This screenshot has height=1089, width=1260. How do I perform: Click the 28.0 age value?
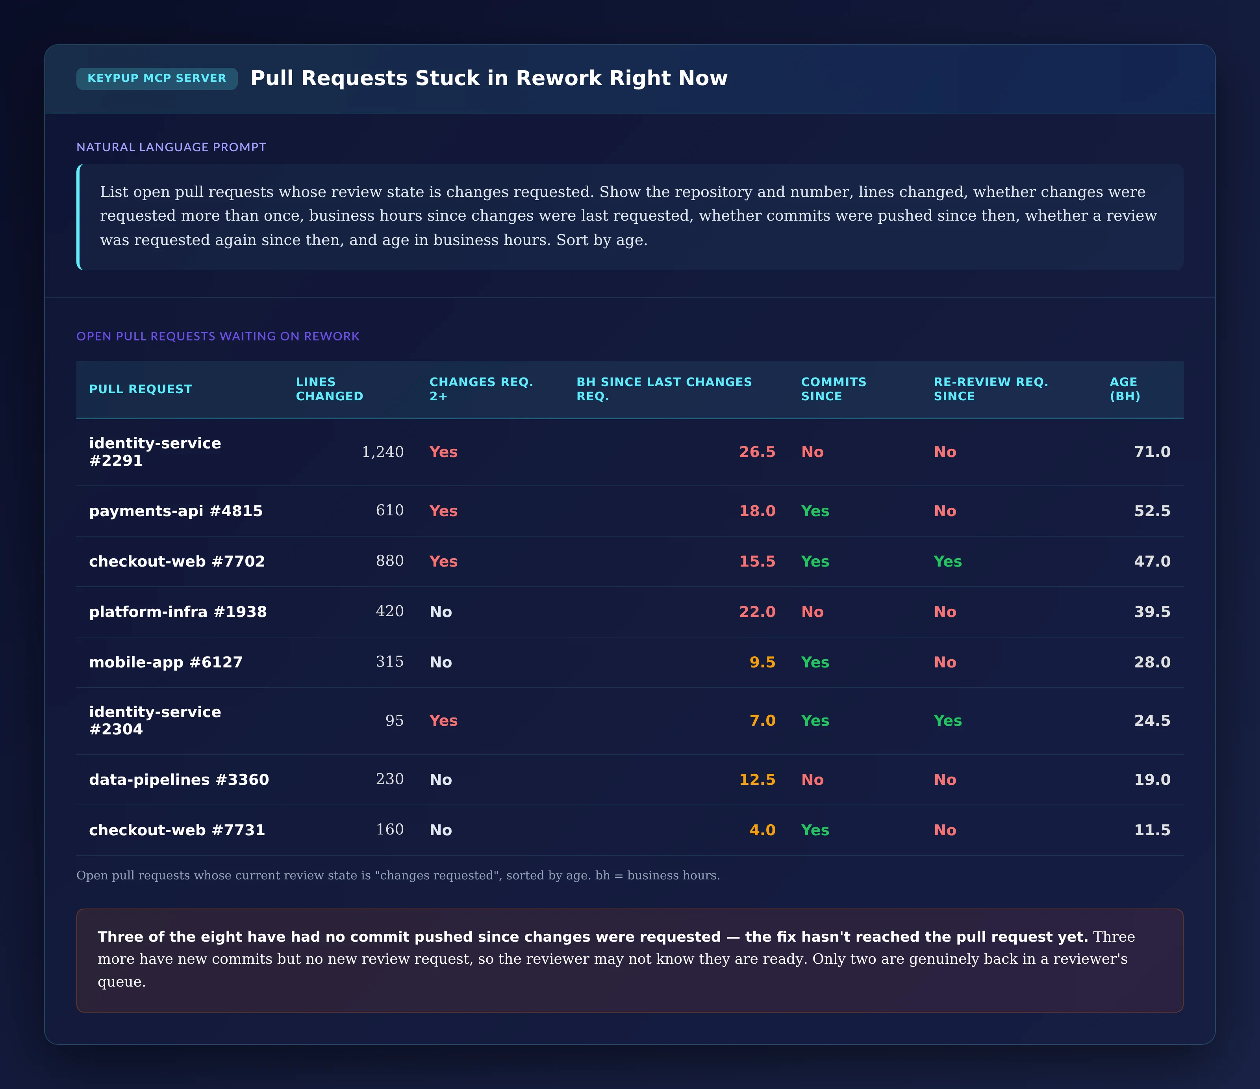1153,663
